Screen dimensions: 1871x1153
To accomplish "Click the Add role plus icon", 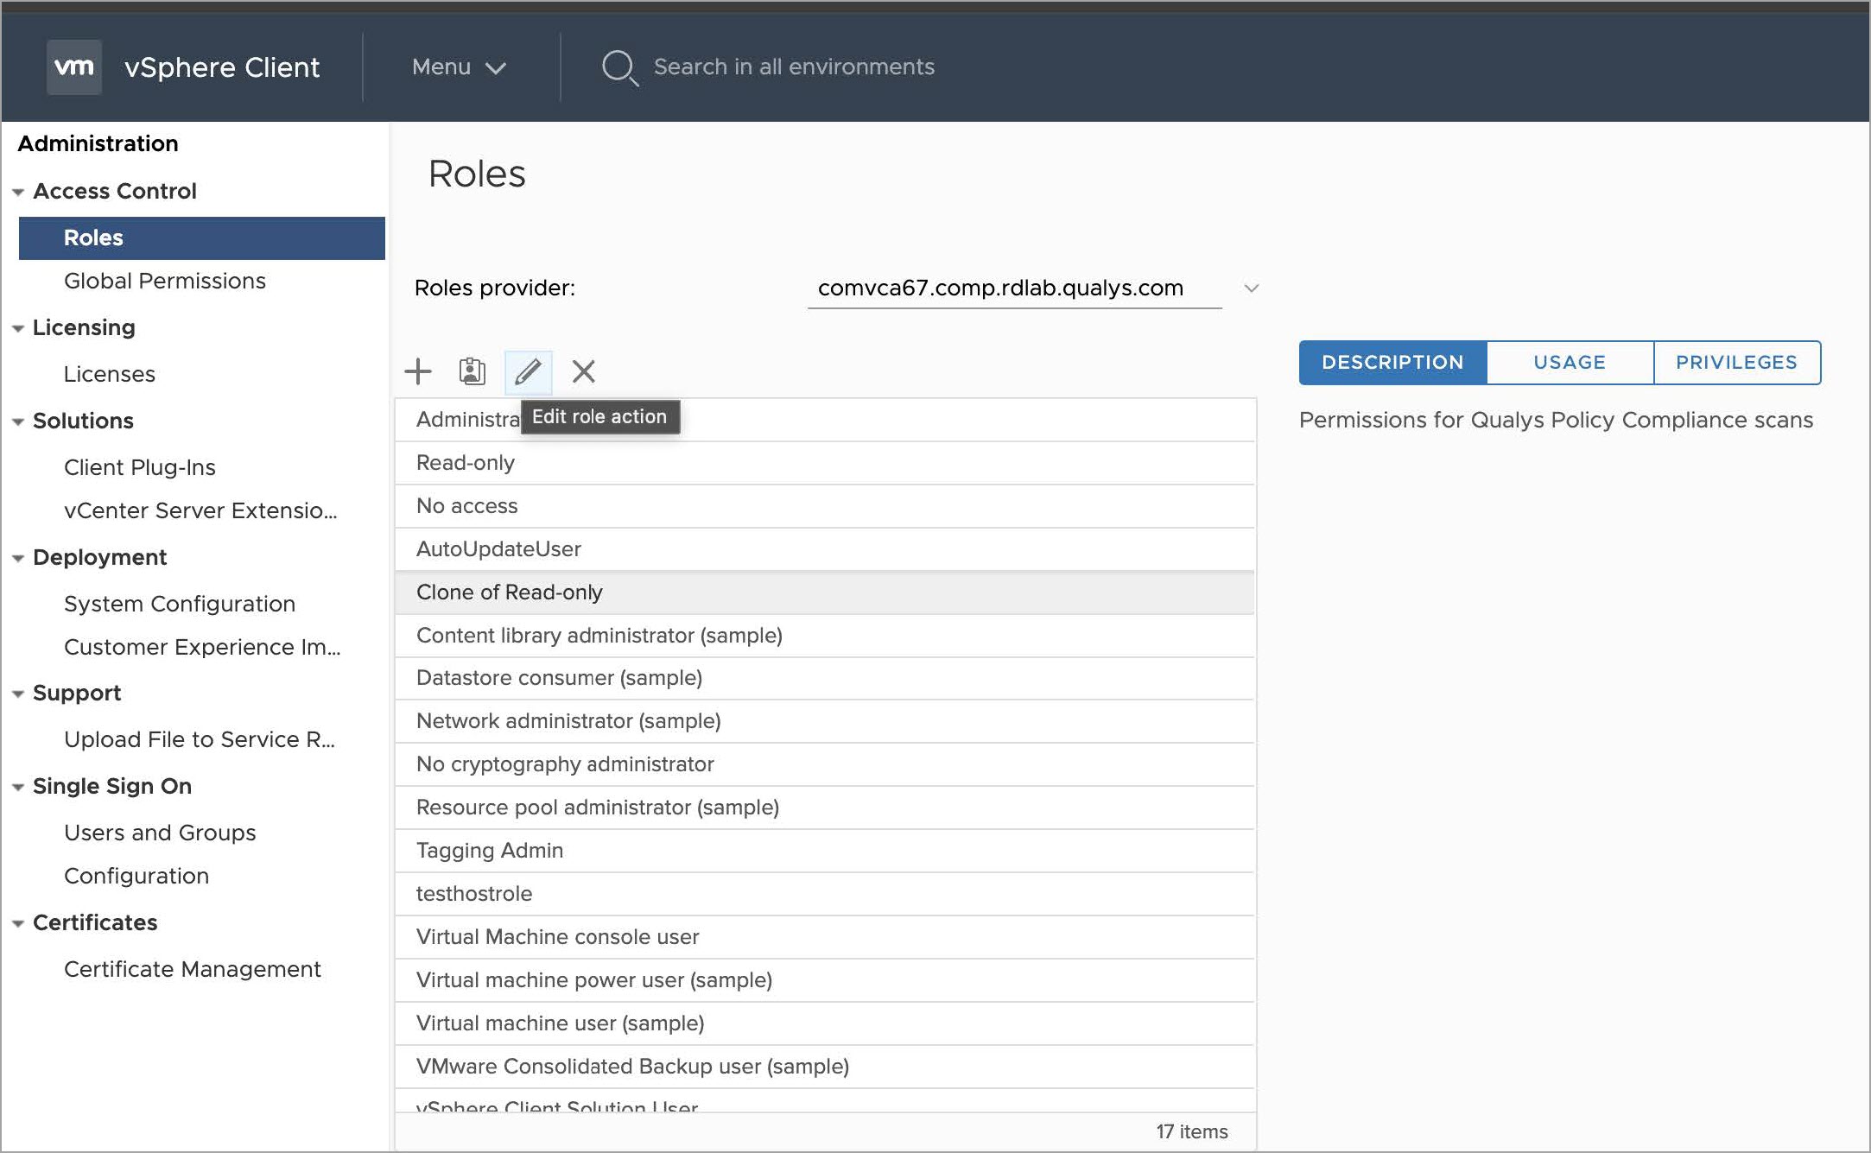I will pyautogui.click(x=418, y=371).
